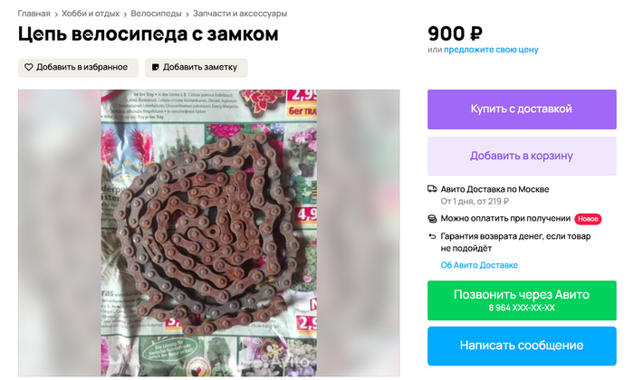Click Купить с доставкой button
Image resolution: width=634 pixels, height=380 pixels.
click(522, 109)
